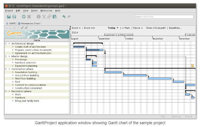Collapse the Architectural design task group
The height and width of the screenshot is (127, 201).
tap(6, 44)
